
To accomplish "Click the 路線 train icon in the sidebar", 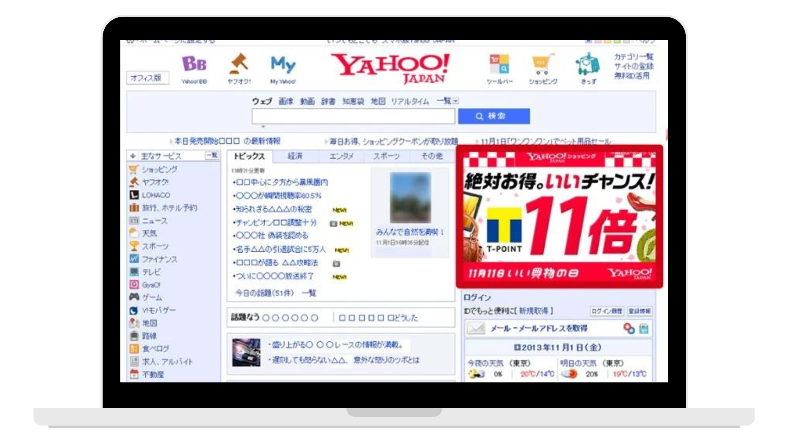I will pos(134,336).
